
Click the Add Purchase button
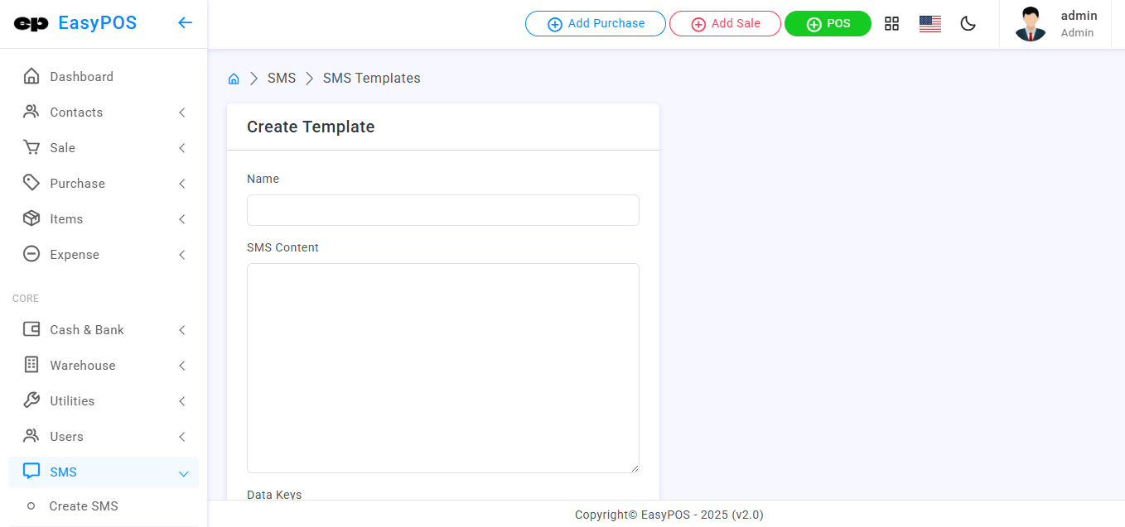pyautogui.click(x=595, y=24)
